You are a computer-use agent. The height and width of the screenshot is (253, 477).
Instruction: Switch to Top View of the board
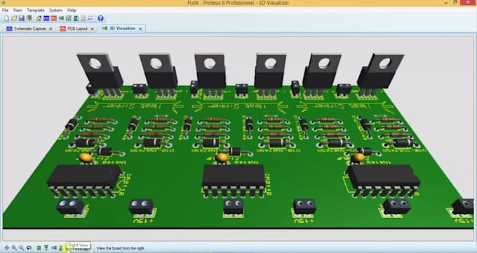39,248
